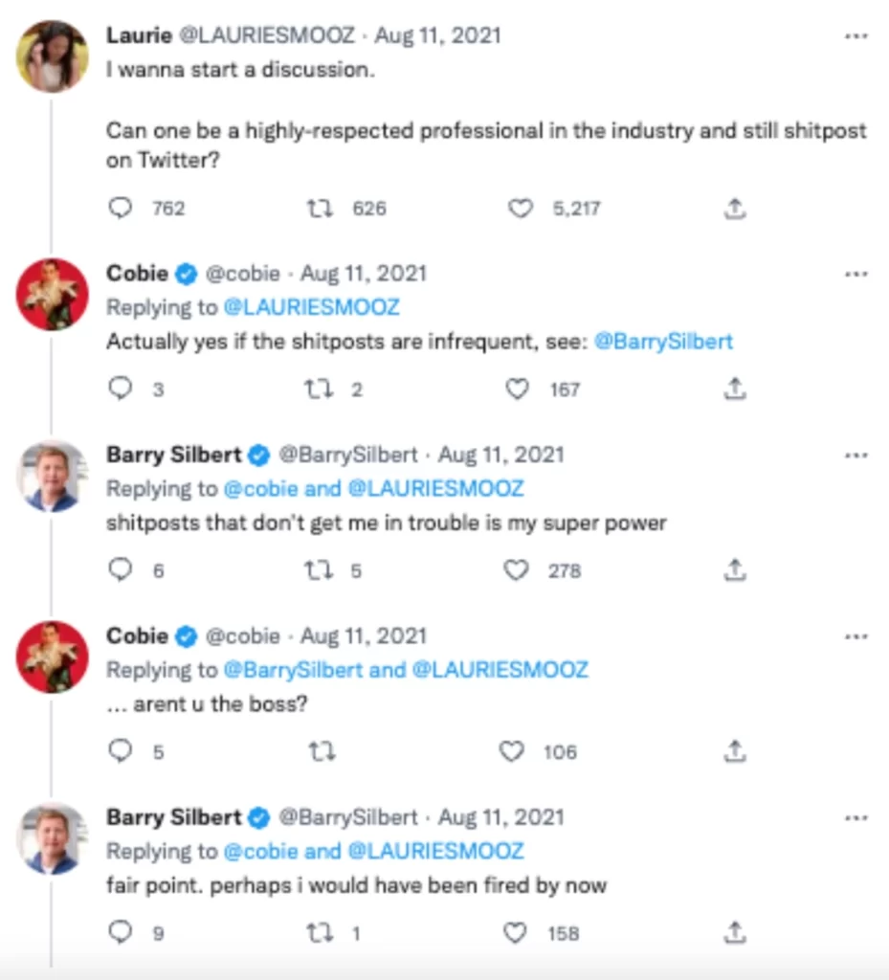The width and height of the screenshot is (889, 980).
Task: Share Laurie's original tweet
Action: 734,208
